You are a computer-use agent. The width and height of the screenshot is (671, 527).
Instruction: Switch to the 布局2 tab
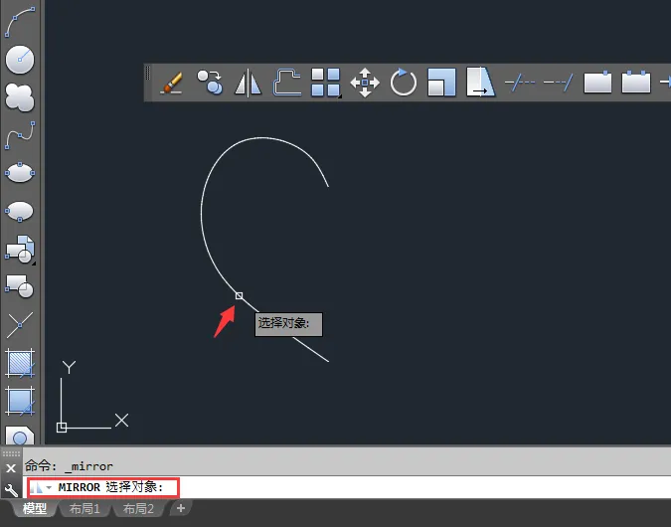click(138, 508)
